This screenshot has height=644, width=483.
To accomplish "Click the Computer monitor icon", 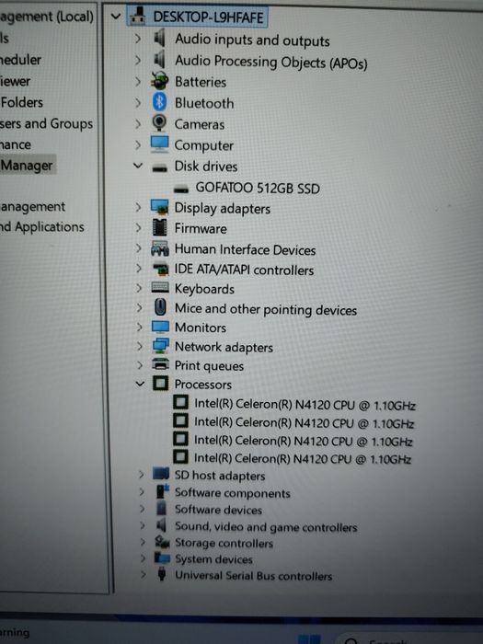I will pyautogui.click(x=159, y=144).
